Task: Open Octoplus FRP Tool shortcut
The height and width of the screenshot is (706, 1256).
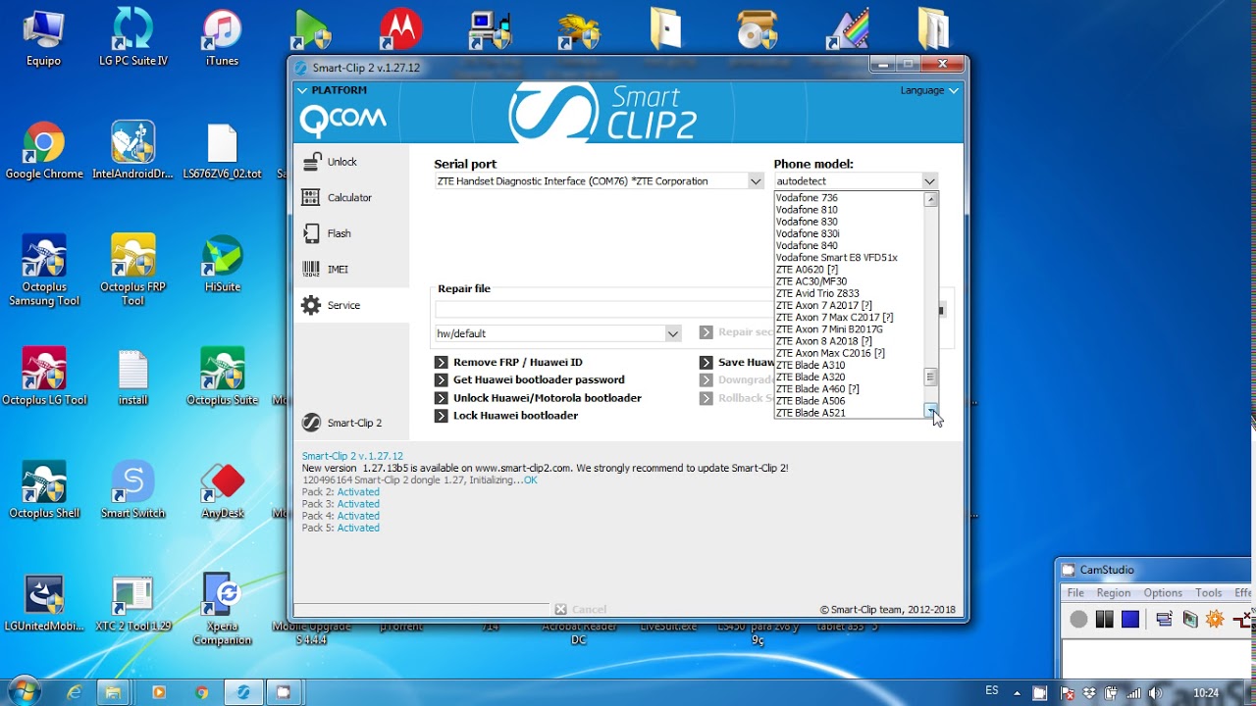Action: click(133, 271)
